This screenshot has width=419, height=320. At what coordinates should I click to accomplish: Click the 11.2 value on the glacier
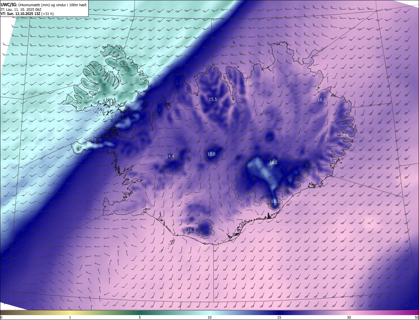(273, 162)
